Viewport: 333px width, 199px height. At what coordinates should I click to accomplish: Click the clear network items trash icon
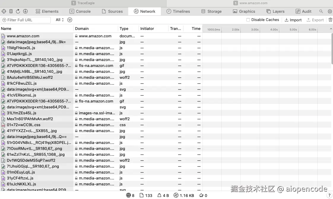click(x=330, y=20)
